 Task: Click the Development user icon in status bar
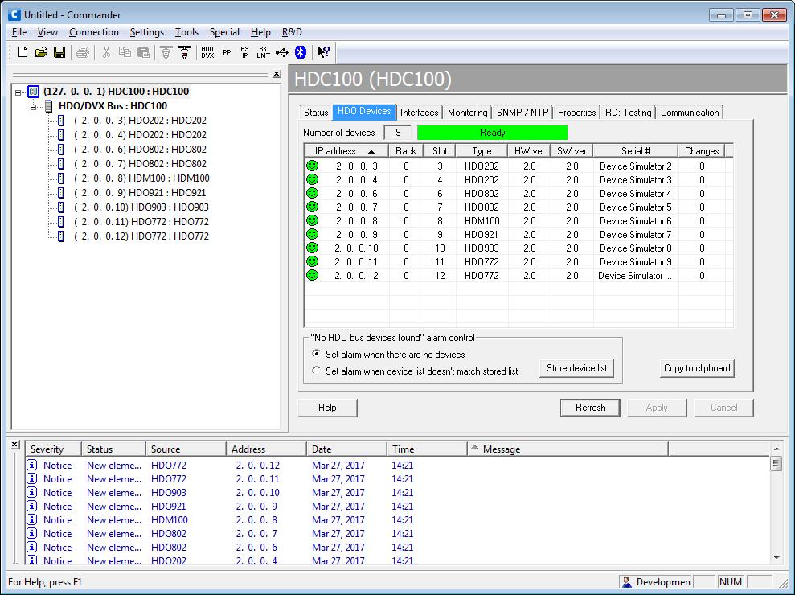[627, 582]
